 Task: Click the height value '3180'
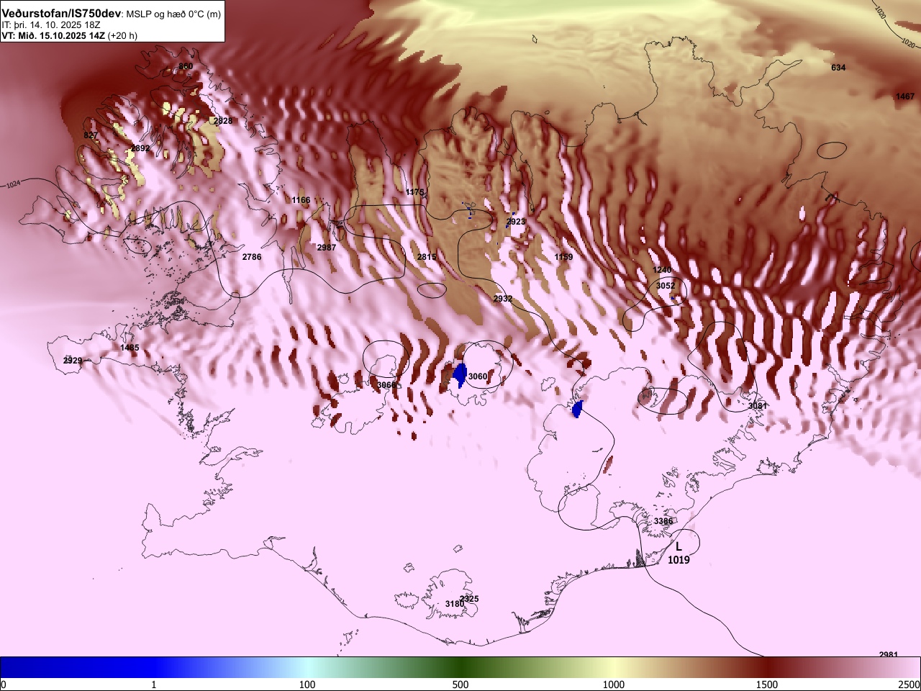tap(454, 604)
